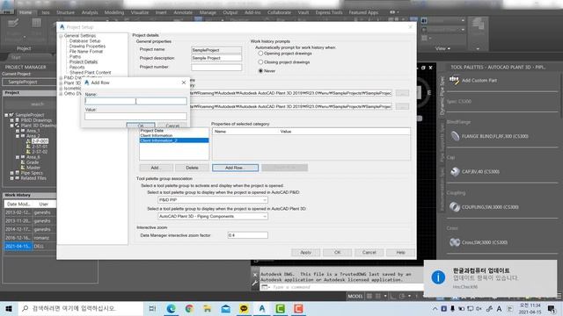The height and width of the screenshot is (316, 563).
Task: Select the COUPLING,SW,3000 palette icon
Action: 455,207
